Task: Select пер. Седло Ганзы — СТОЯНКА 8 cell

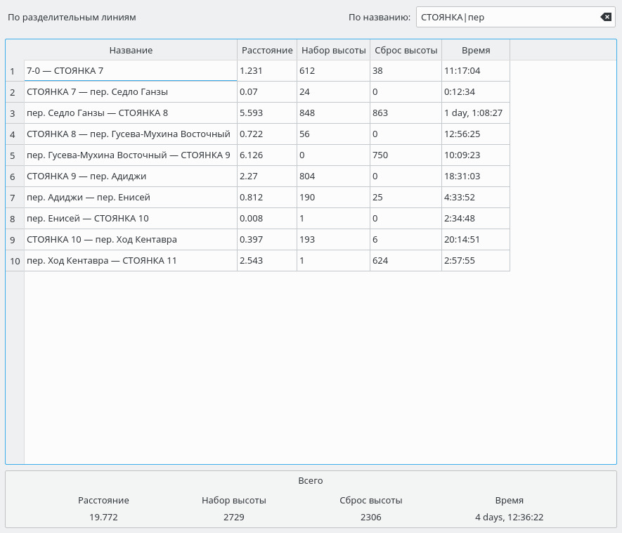Action: click(131, 113)
